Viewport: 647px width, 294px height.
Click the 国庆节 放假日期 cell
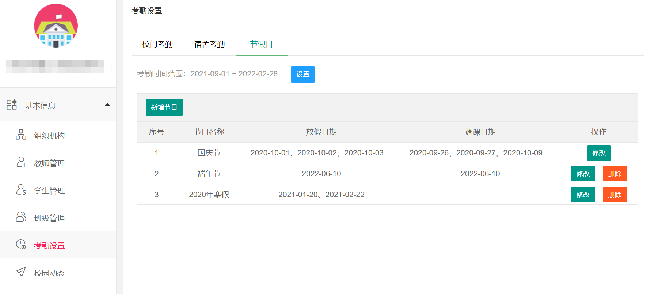321,153
